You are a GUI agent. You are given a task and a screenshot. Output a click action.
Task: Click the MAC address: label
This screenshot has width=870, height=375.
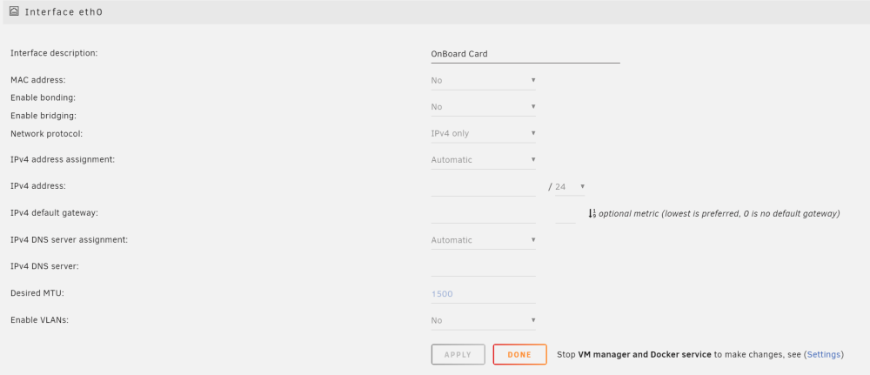(x=37, y=80)
